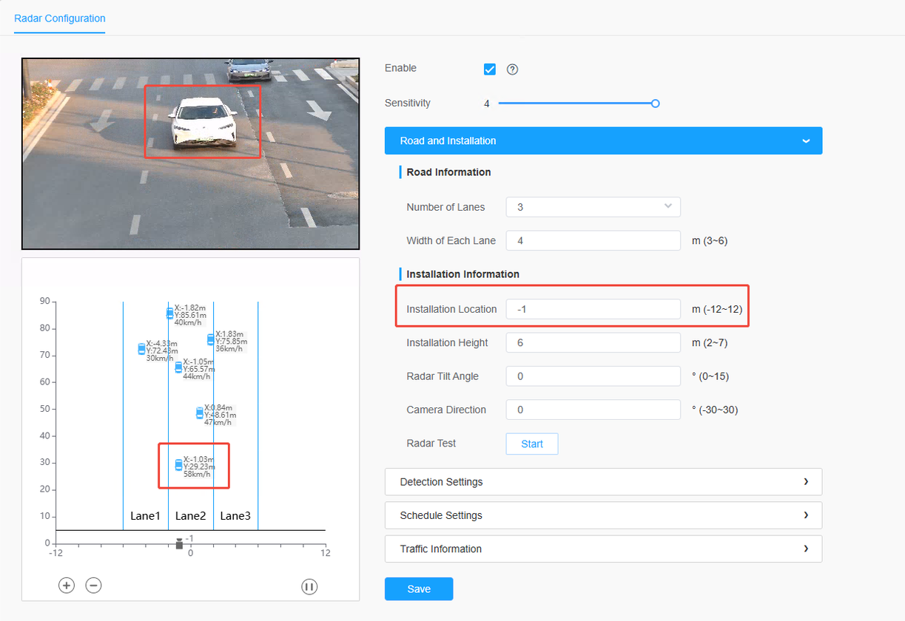905x621 pixels.
Task: Open the Radar Configuration tab
Action: pyautogui.click(x=60, y=18)
